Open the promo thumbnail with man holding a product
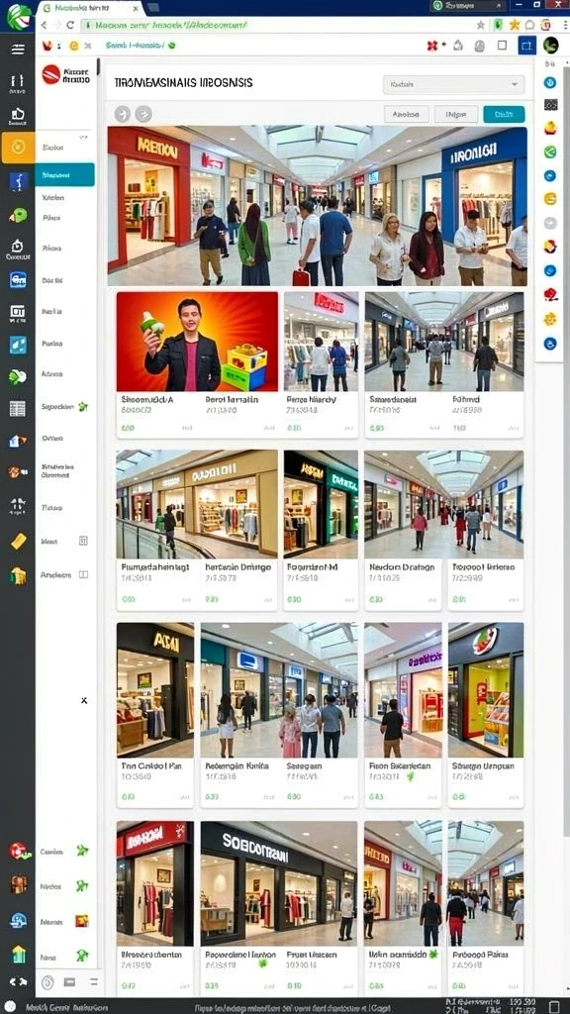Viewport: 570px width, 1014px height. click(x=197, y=342)
